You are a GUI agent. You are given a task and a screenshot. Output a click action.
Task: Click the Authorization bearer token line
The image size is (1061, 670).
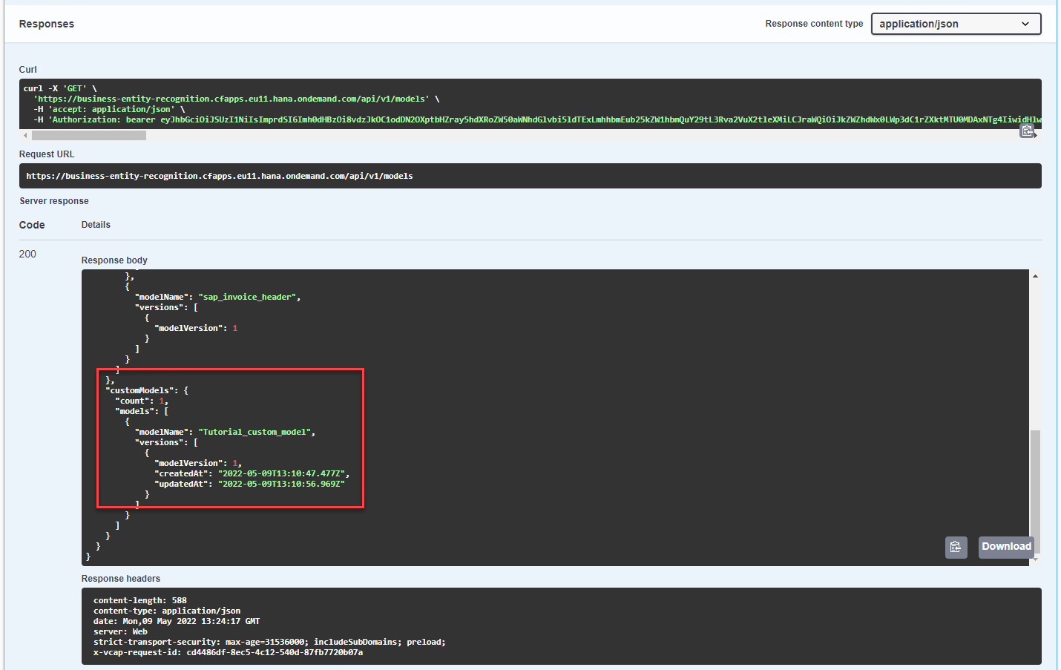[x=537, y=119]
